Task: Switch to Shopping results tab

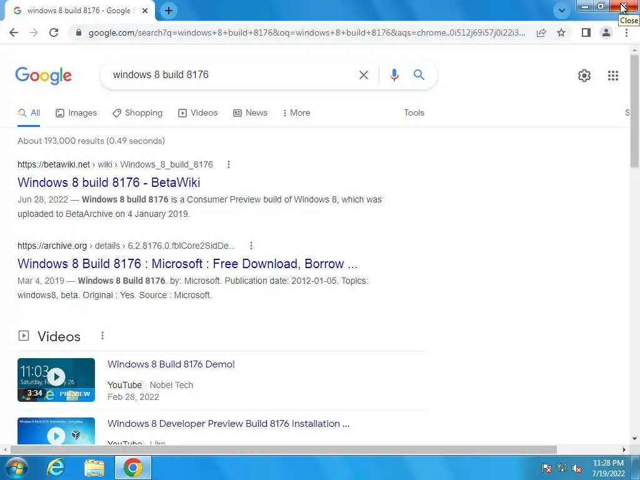Action: 137,113
